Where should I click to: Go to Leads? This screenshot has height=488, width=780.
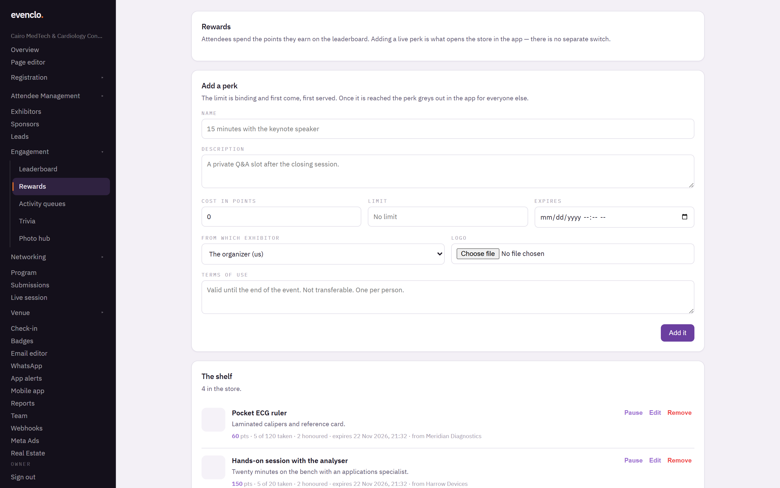[20, 137]
